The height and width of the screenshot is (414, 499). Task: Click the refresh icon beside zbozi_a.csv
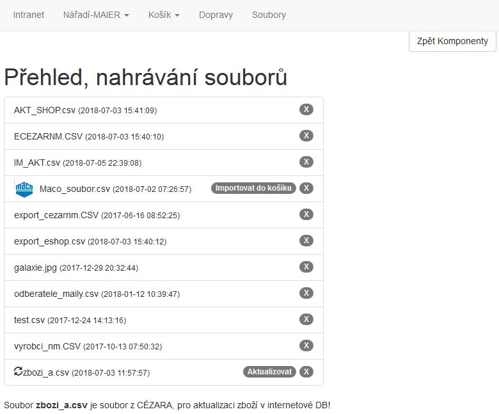(18, 371)
